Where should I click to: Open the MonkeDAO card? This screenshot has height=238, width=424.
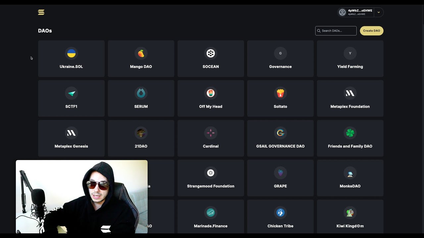click(350, 178)
